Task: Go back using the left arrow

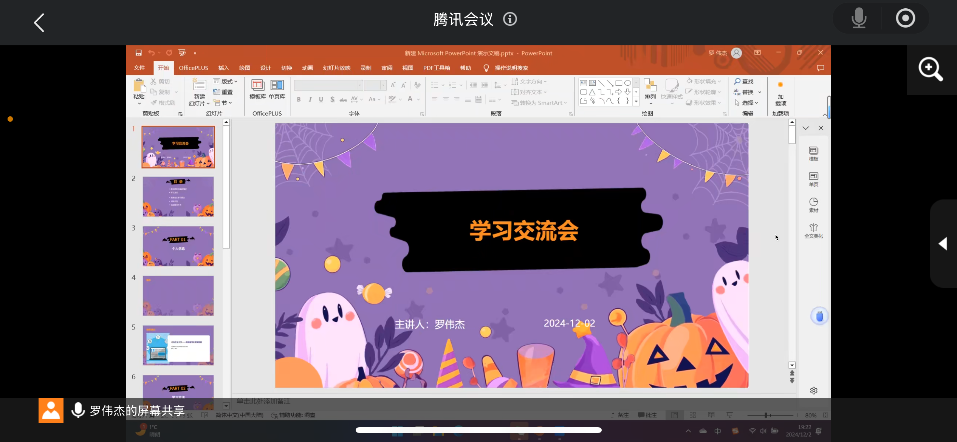Action: pos(39,23)
